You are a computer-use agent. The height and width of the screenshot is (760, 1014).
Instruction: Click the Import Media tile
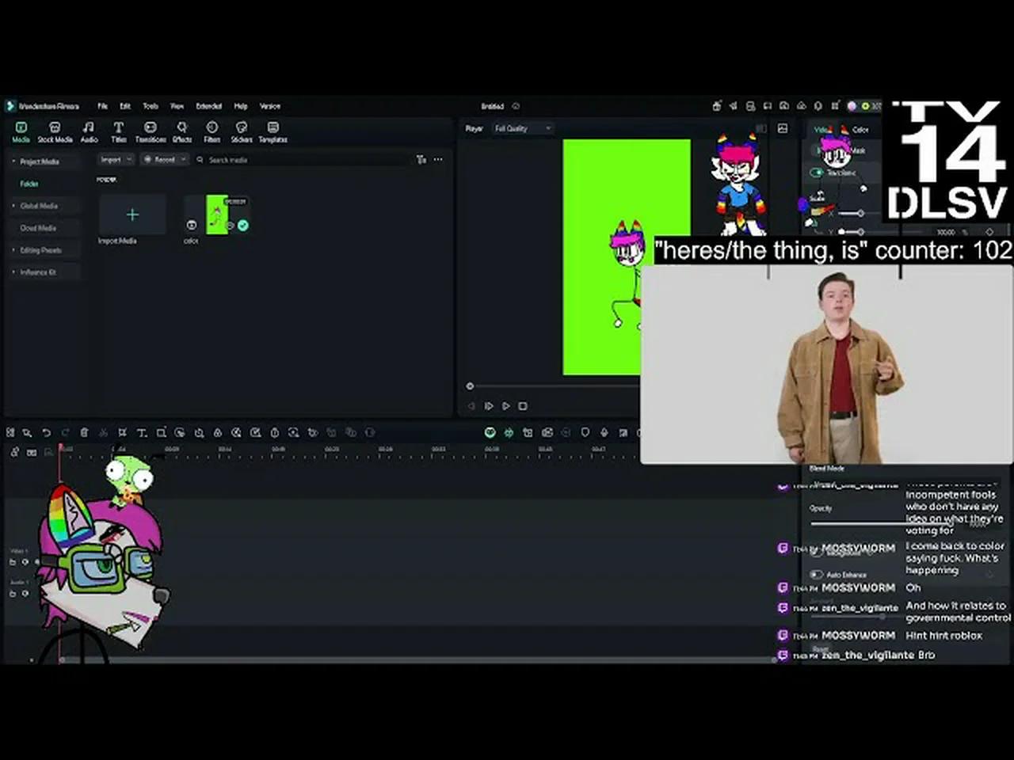click(x=132, y=215)
